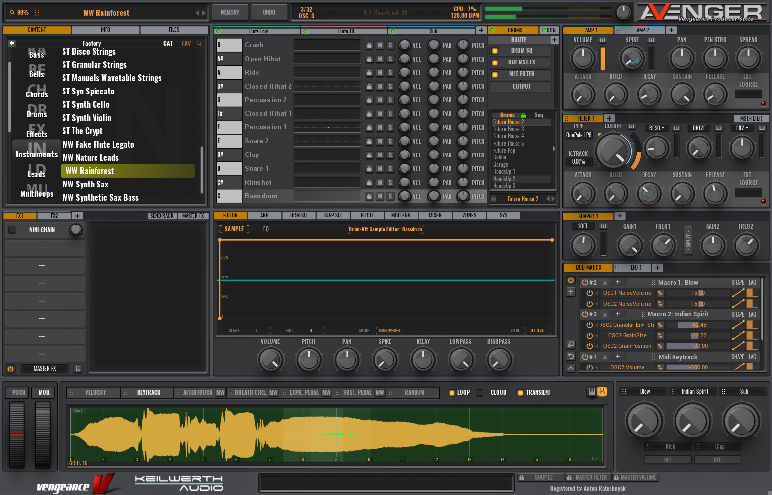
Task: Solo the Snare 1 drum
Action: coord(390,169)
